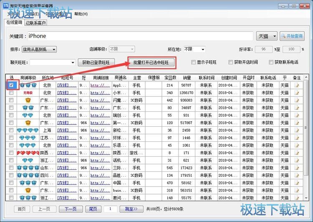Click the TS application icon in title bar

(x=6, y=6)
